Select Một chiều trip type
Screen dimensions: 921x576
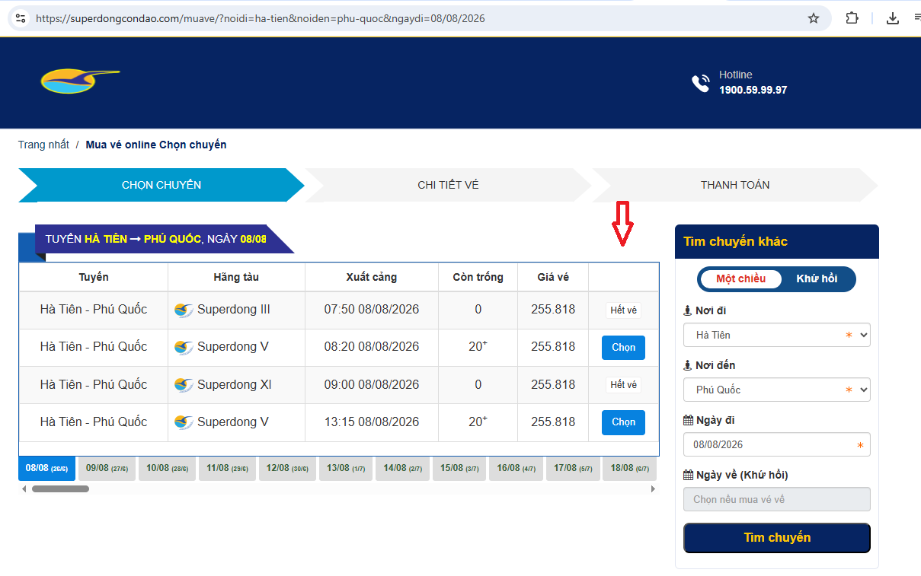point(740,278)
